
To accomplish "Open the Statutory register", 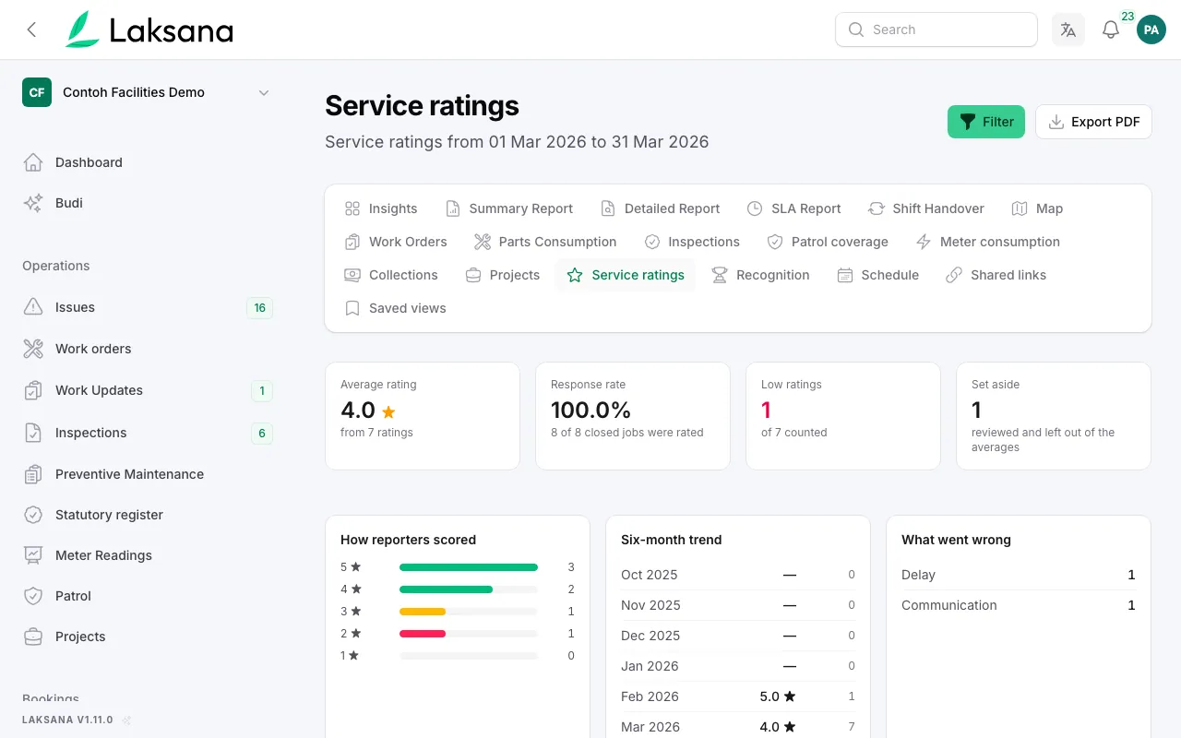I will tap(148, 515).
